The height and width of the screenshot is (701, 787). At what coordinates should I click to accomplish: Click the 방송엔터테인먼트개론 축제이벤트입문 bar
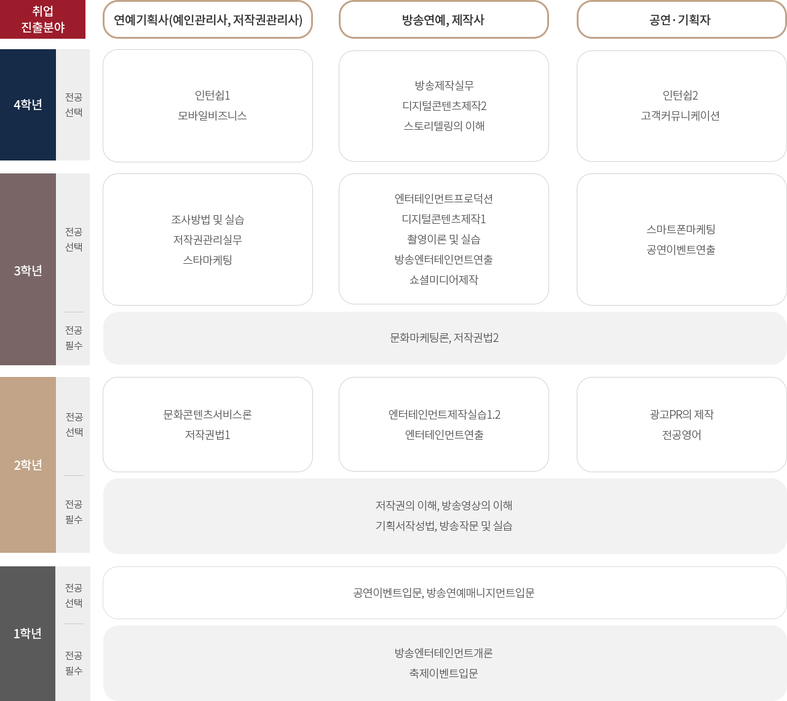(x=443, y=662)
